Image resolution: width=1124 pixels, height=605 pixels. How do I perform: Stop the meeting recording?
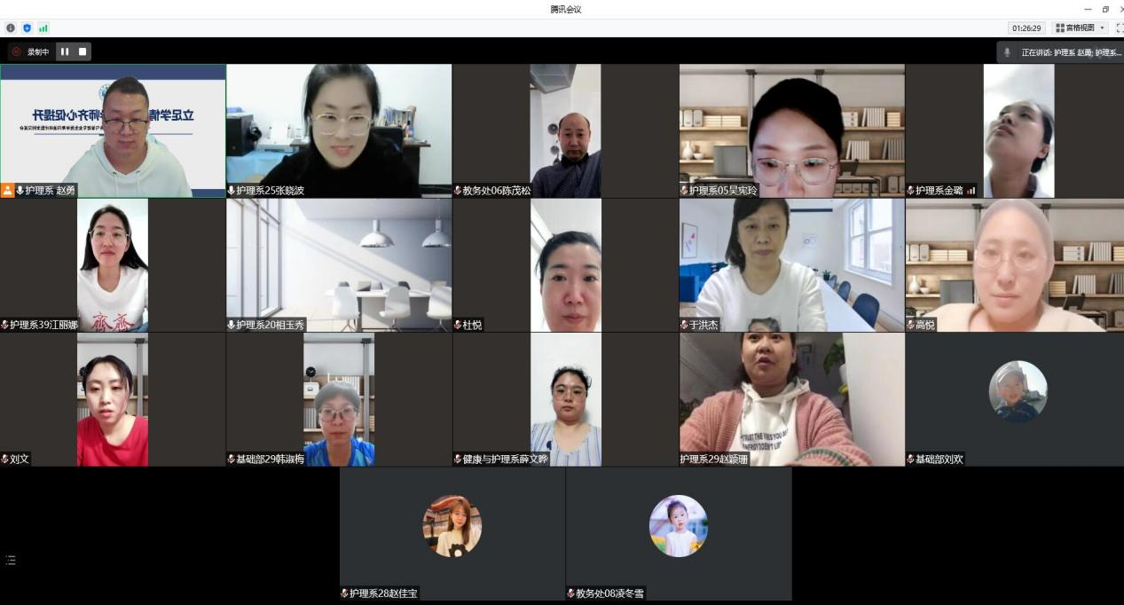[83, 51]
